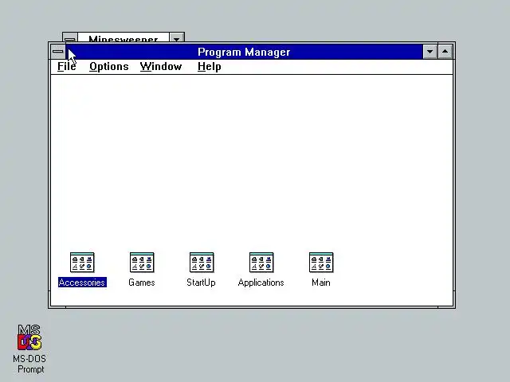This screenshot has width=510, height=382.
Task: Open Program Manager's control menu box
Action: [x=58, y=51]
